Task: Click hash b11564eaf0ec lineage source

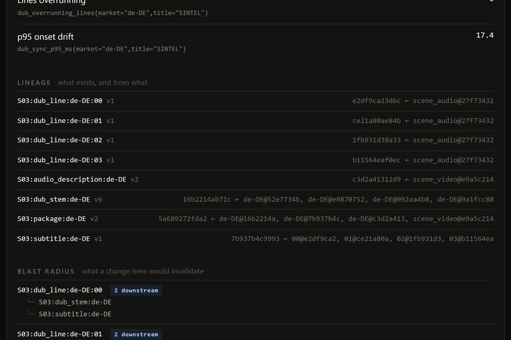Action: click(x=423, y=160)
